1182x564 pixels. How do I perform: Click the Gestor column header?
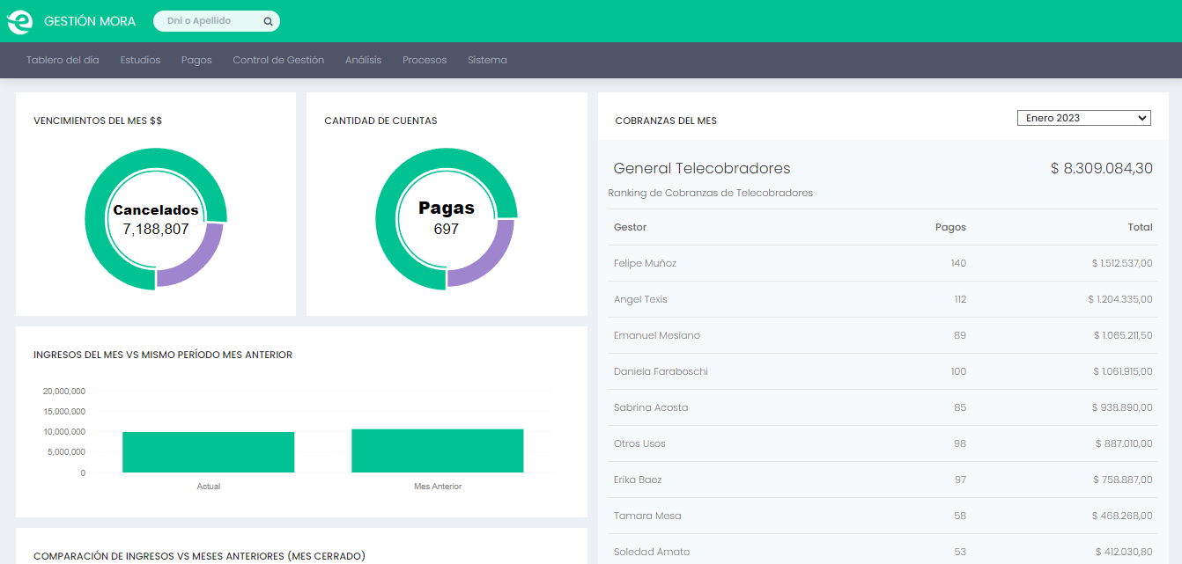pyautogui.click(x=630, y=227)
